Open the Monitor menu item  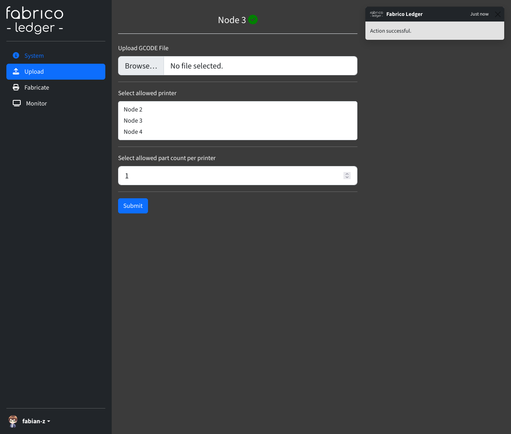pyautogui.click(x=56, y=104)
